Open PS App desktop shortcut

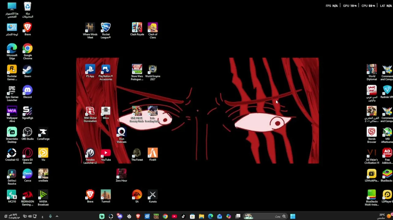pyautogui.click(x=90, y=71)
